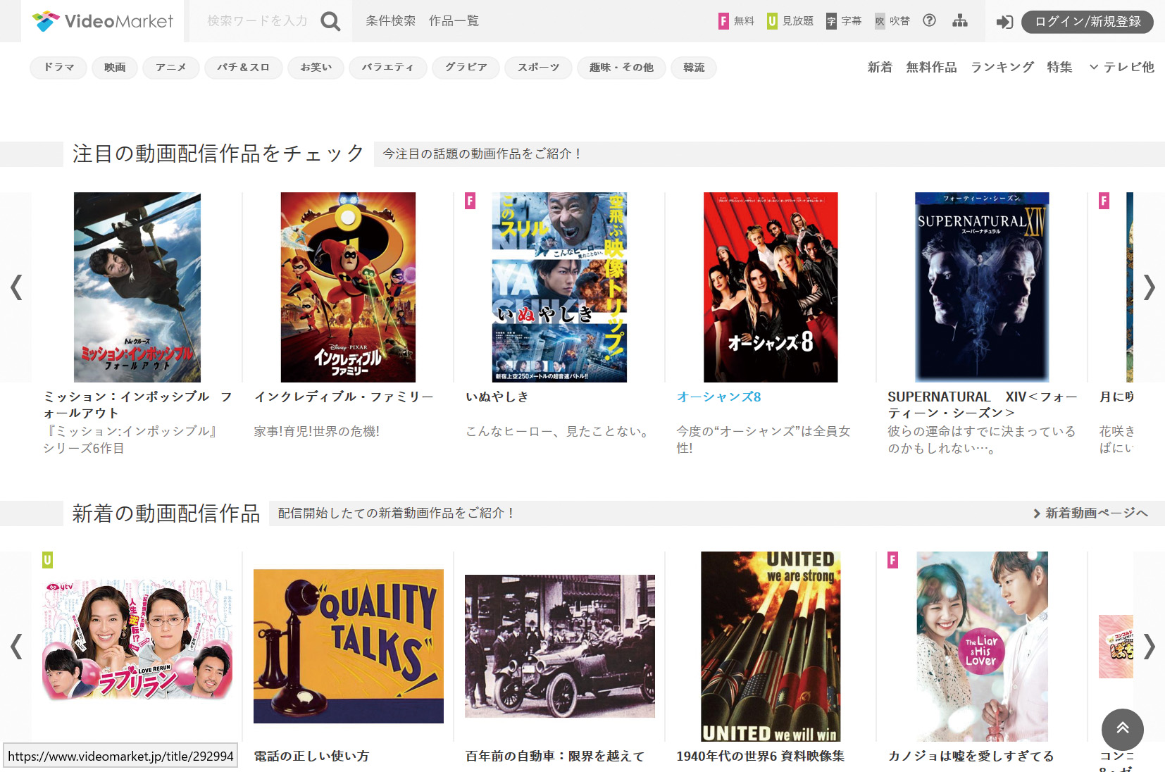Click the U badge on the ラブリラン thumbnail
This screenshot has height=772, width=1165.
49,559
